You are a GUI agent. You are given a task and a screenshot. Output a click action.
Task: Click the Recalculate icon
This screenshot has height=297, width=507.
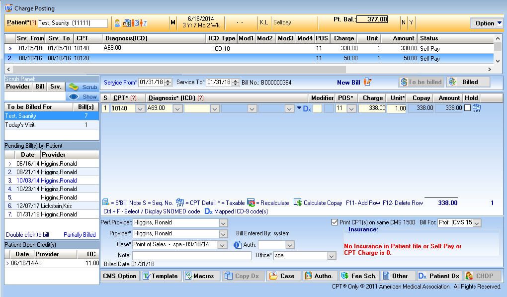click(x=251, y=202)
